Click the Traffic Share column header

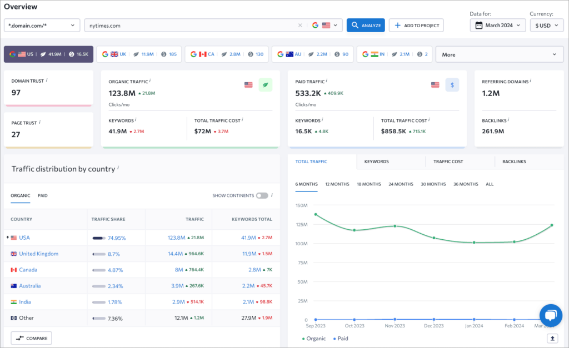pyautogui.click(x=108, y=219)
